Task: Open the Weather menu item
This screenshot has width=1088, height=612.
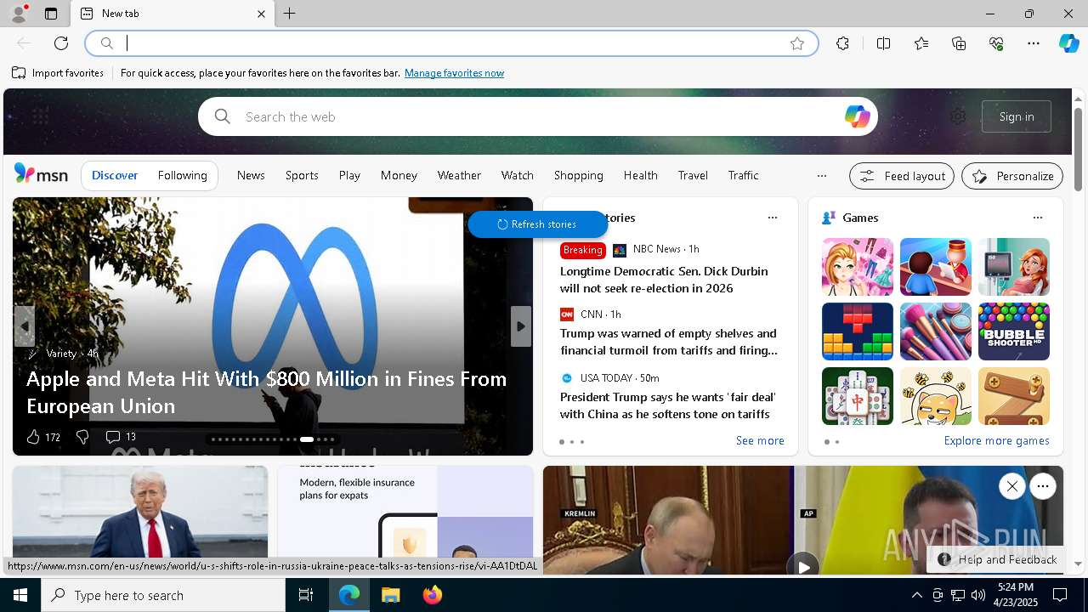Action: point(459,175)
